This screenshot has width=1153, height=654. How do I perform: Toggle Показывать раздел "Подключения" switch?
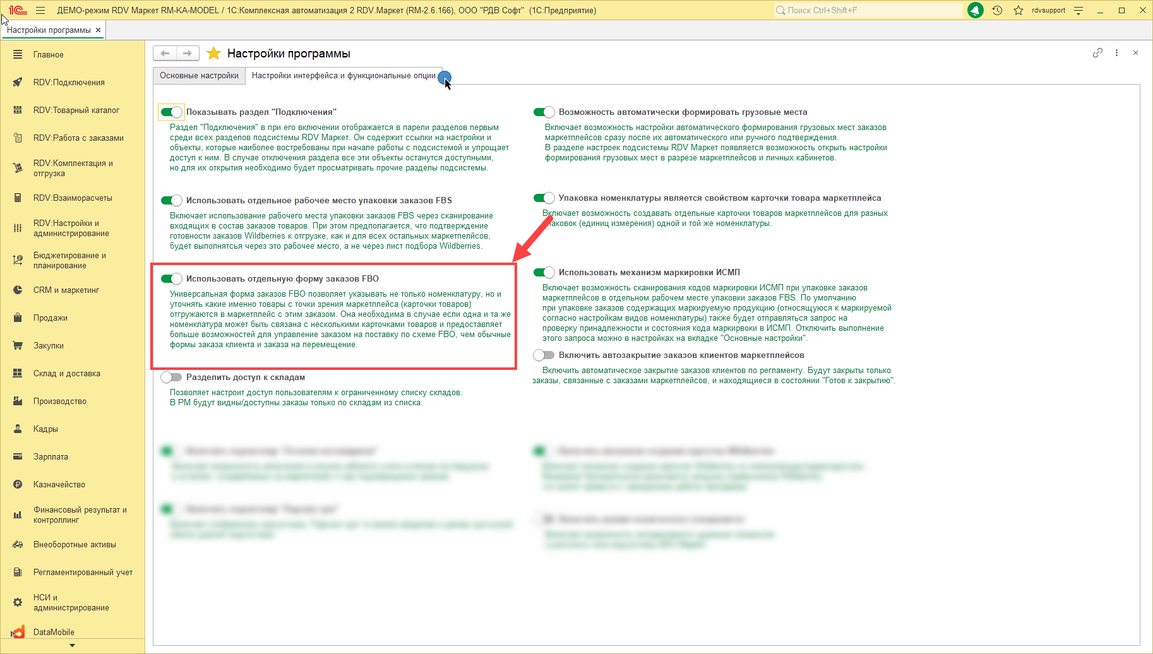point(171,112)
